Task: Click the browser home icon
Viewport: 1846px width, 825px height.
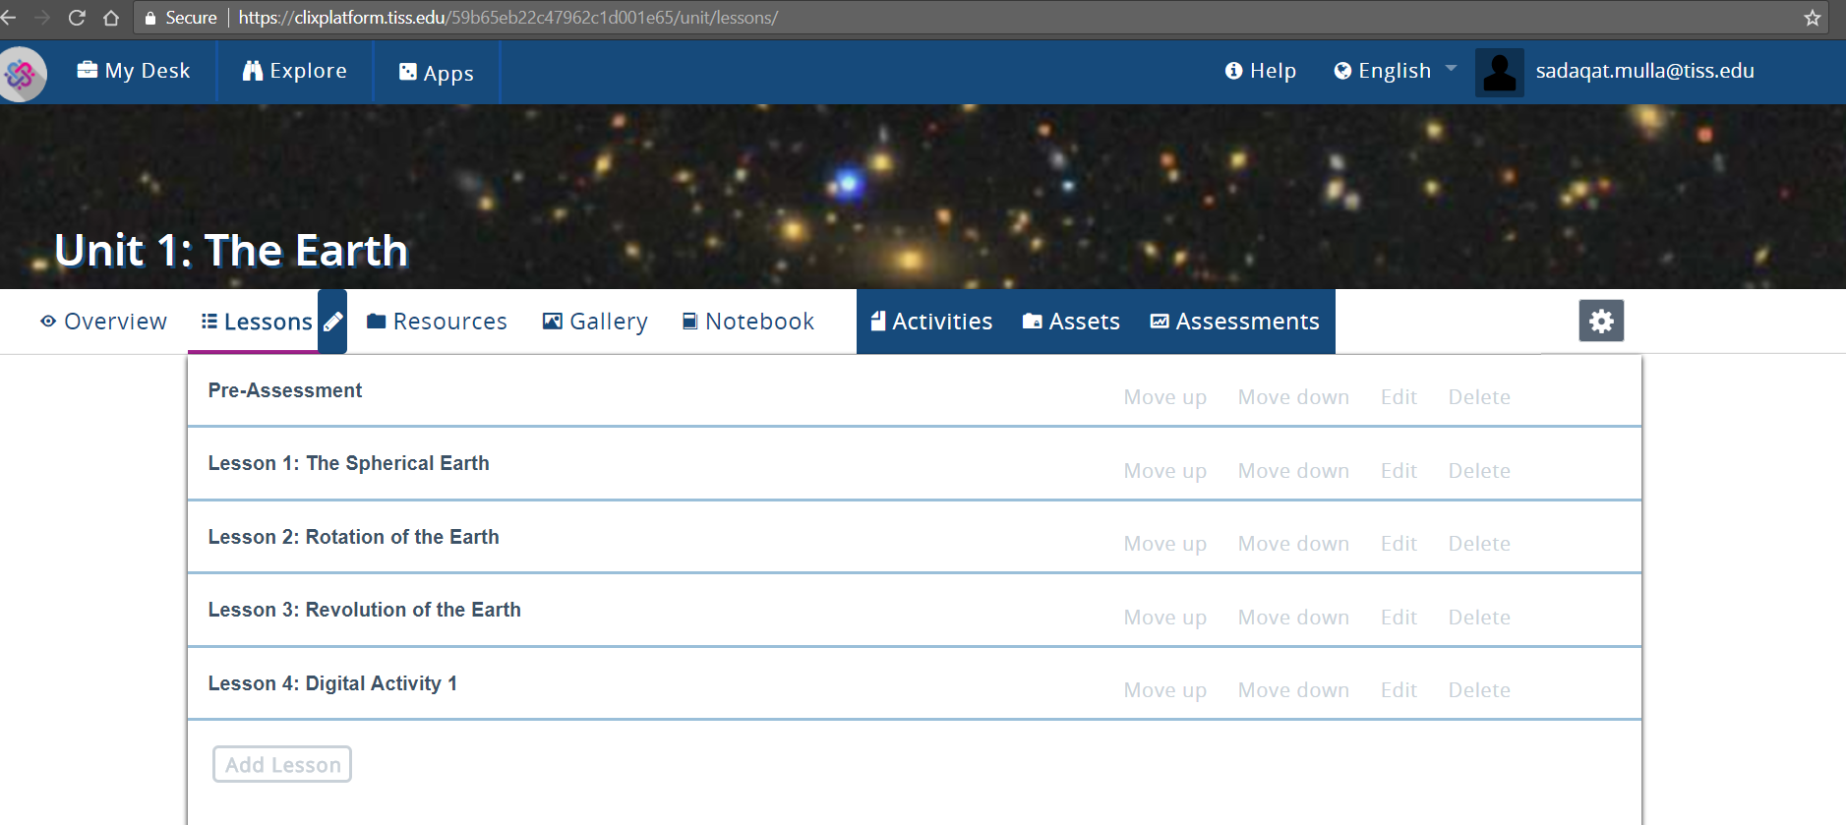Action: tap(111, 18)
